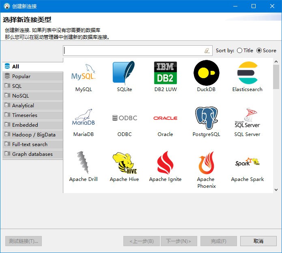The image size is (282, 253).
Task: Sort drivers by Title
Action: point(245,51)
